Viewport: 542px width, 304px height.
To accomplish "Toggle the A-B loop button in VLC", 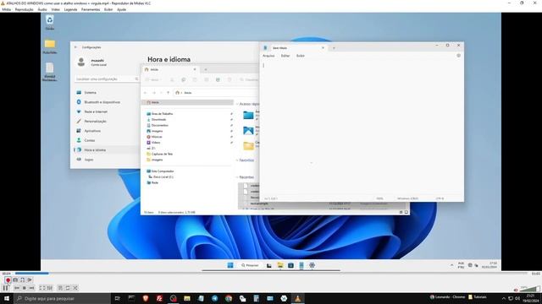I will [23, 280].
